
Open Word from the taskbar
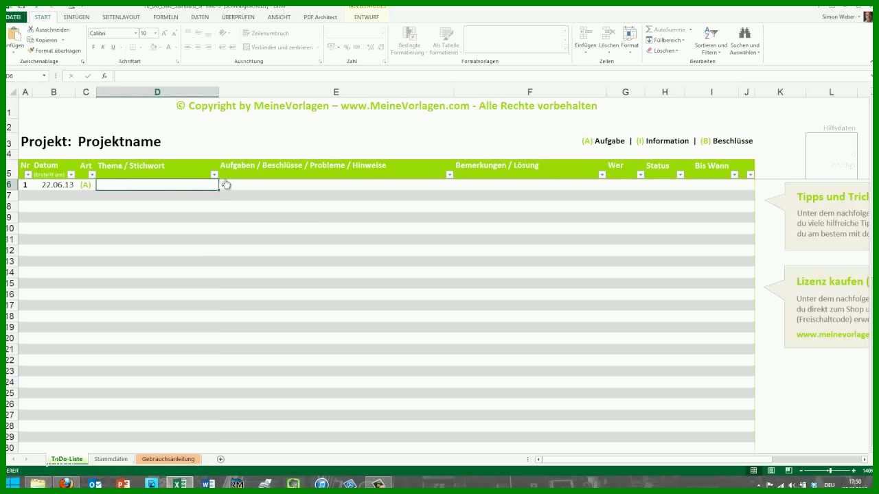[208, 484]
